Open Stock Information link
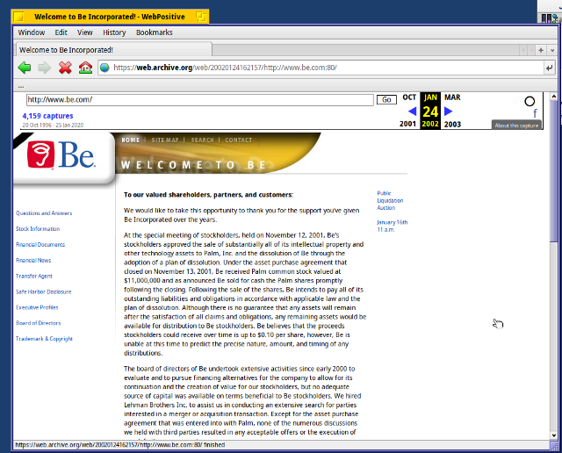This screenshot has height=453, width=562. pos(38,228)
